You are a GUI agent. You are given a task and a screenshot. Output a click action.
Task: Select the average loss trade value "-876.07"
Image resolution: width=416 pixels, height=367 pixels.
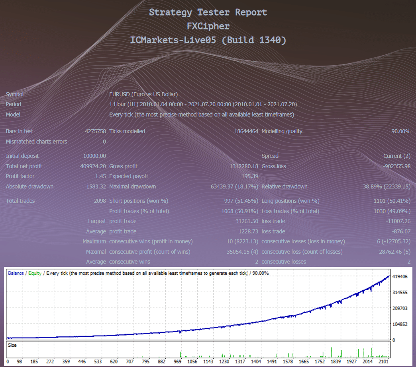[401, 232]
